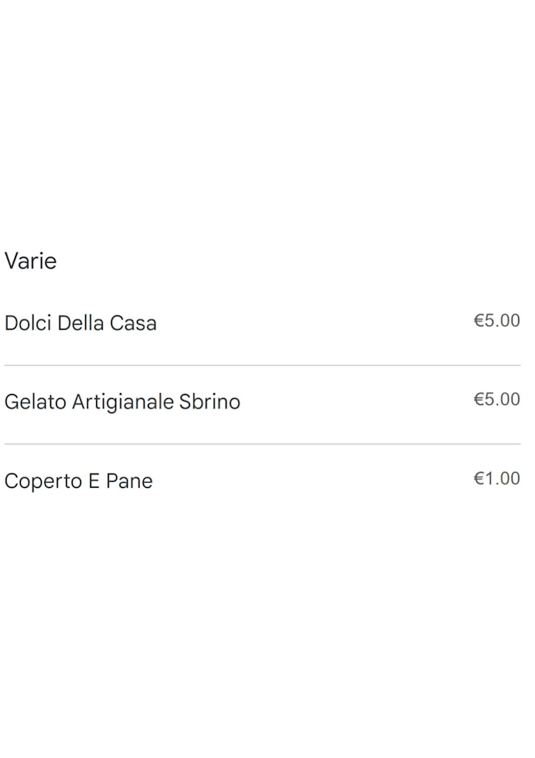Click the divider below Dolci Della Casa
Image resolution: width=535 pixels, height=758 pixels.
point(262,366)
